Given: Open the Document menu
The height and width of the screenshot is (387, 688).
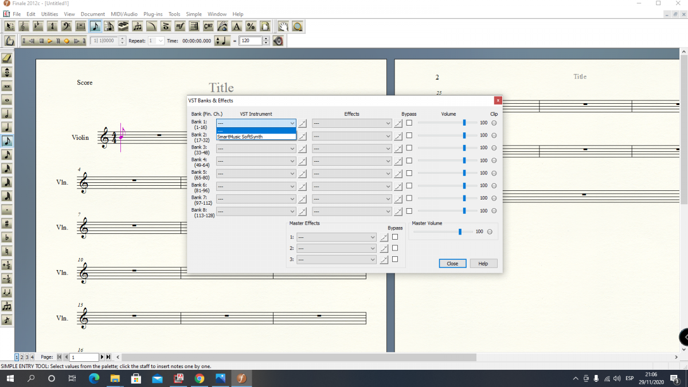Looking at the screenshot, I should [x=93, y=14].
